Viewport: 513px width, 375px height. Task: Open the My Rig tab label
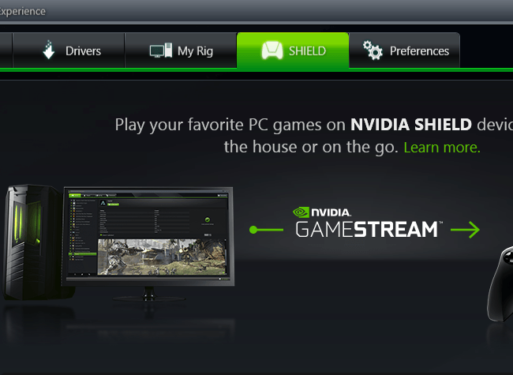(x=195, y=51)
